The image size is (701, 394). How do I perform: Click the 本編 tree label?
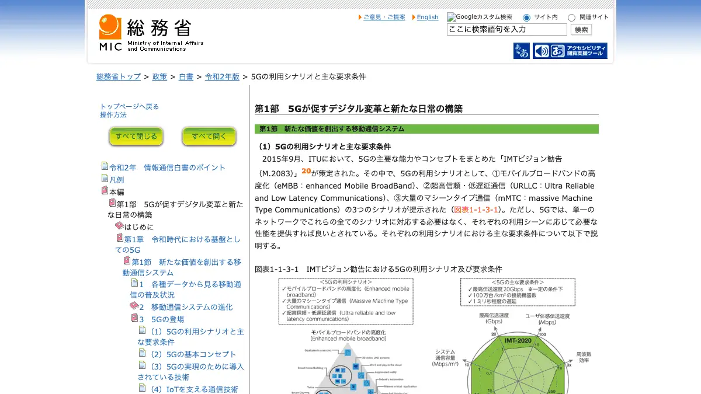[117, 192]
